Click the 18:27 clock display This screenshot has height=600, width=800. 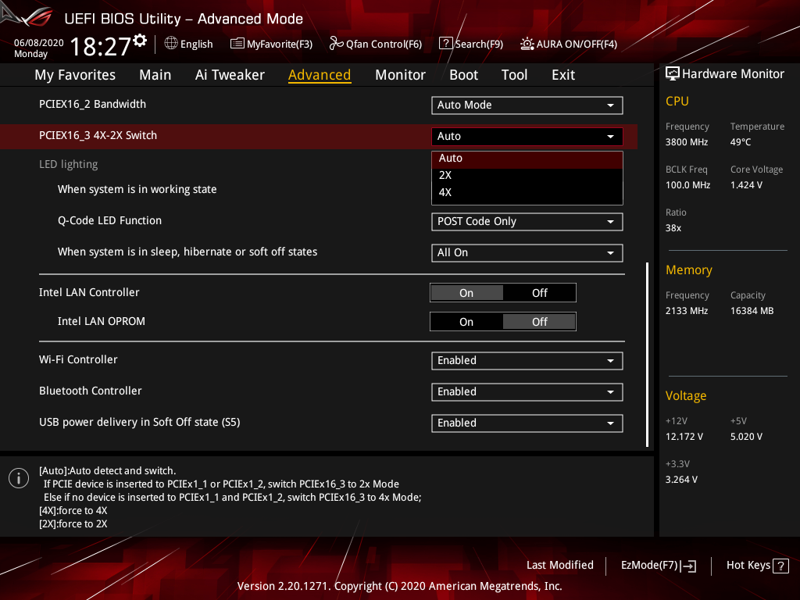(100, 46)
